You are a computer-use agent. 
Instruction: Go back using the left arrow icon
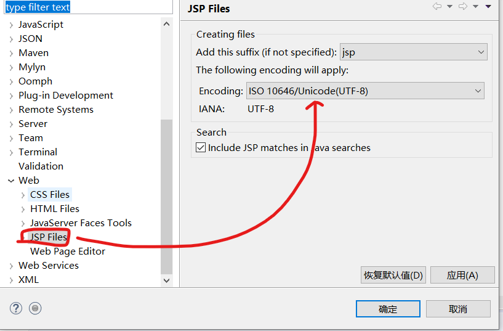coord(437,6)
